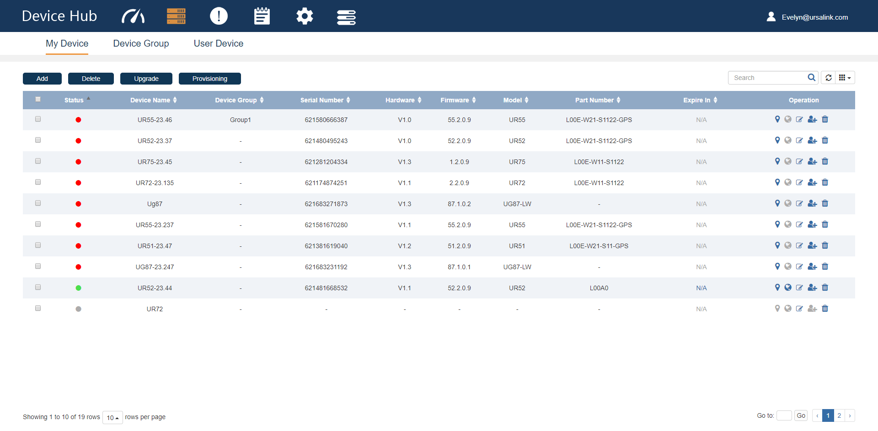This screenshot has height=431, width=878.
Task: Click the Provisioning button
Action: [209, 79]
